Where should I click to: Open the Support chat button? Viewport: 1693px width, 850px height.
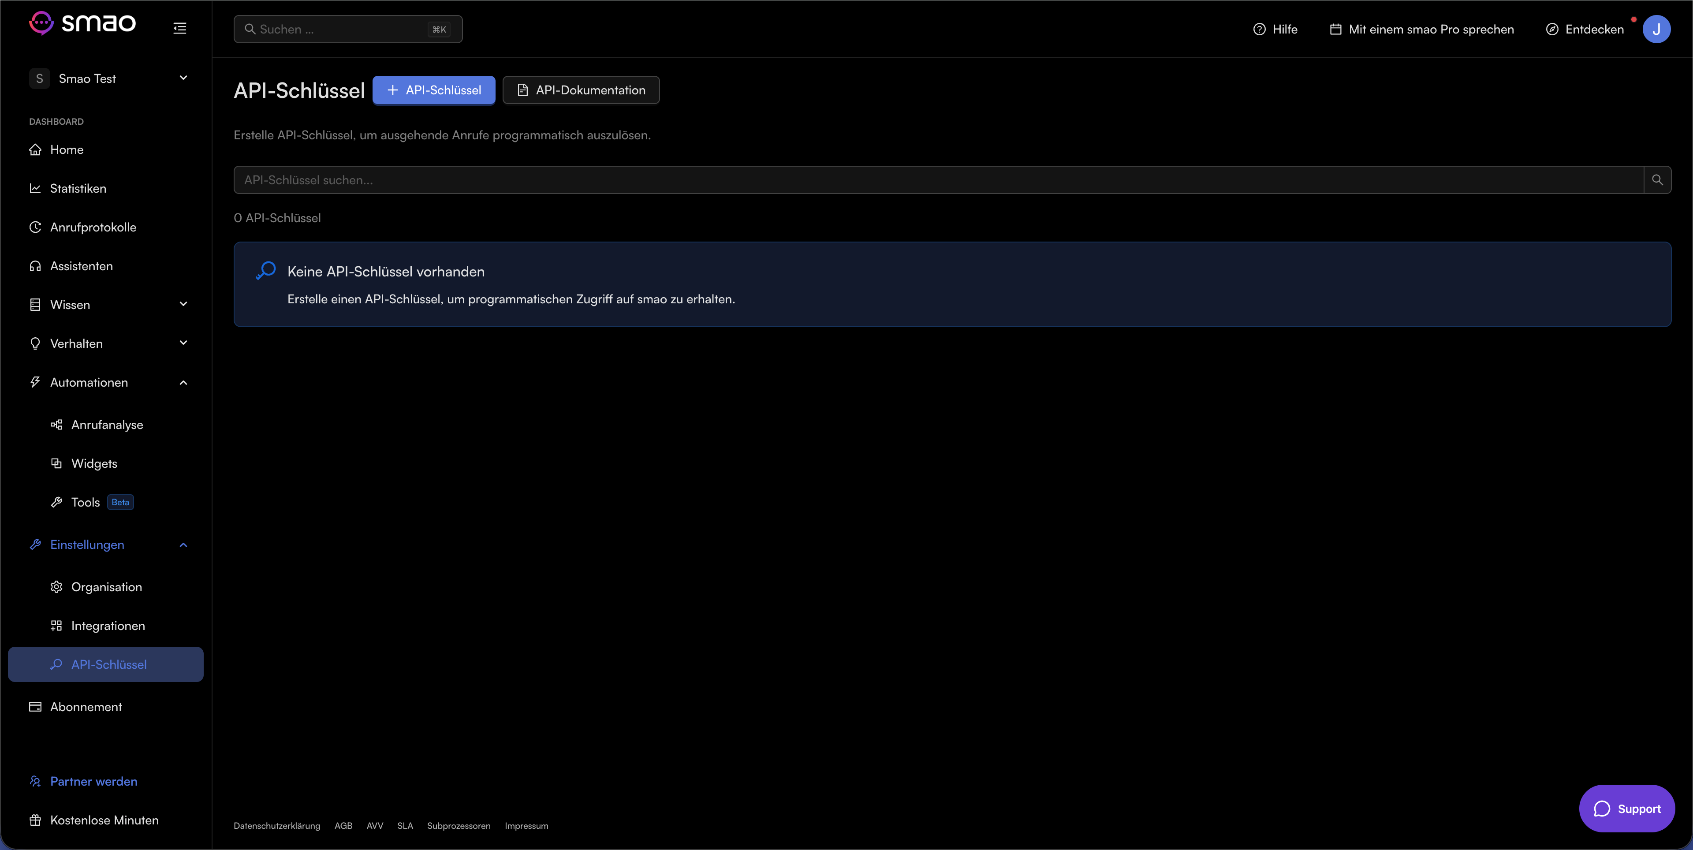point(1626,809)
